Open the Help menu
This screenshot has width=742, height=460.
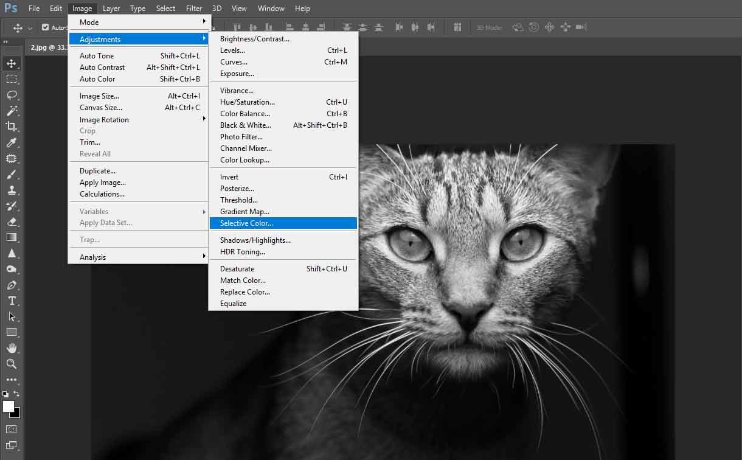coord(302,9)
